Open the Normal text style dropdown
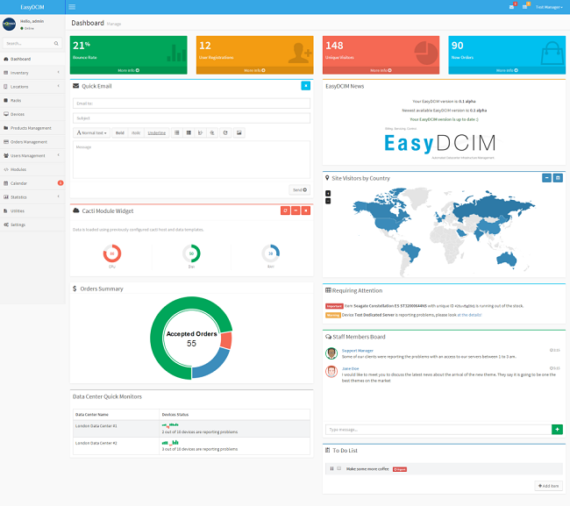This screenshot has height=506, width=570. (x=91, y=133)
